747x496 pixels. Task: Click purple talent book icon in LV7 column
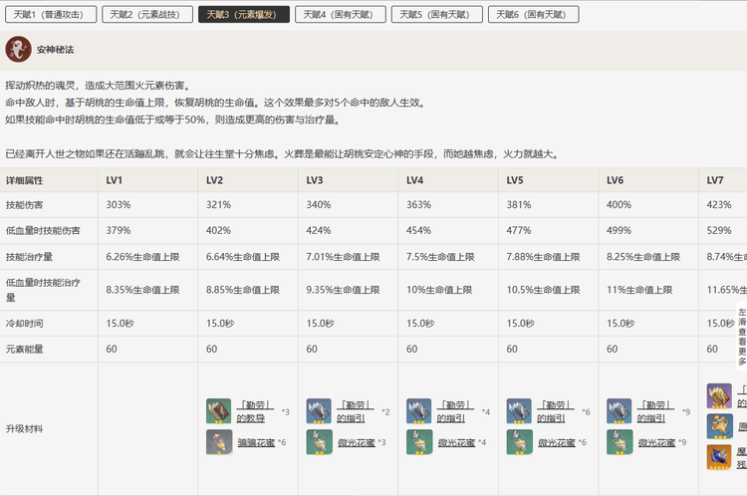pos(719,396)
